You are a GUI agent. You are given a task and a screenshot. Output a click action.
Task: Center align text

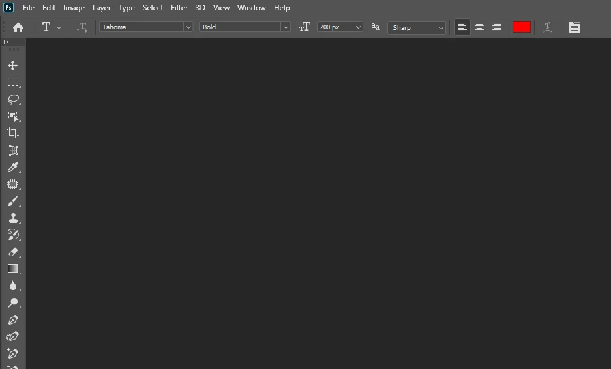point(479,27)
